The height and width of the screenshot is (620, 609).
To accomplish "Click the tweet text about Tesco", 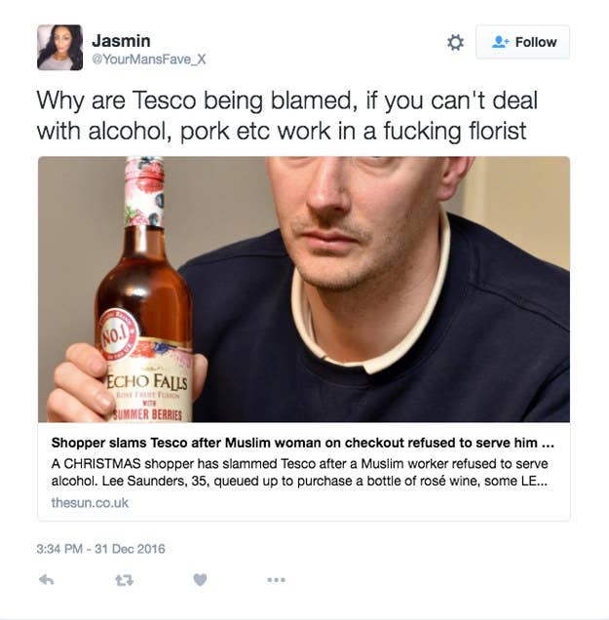I will 286,115.
